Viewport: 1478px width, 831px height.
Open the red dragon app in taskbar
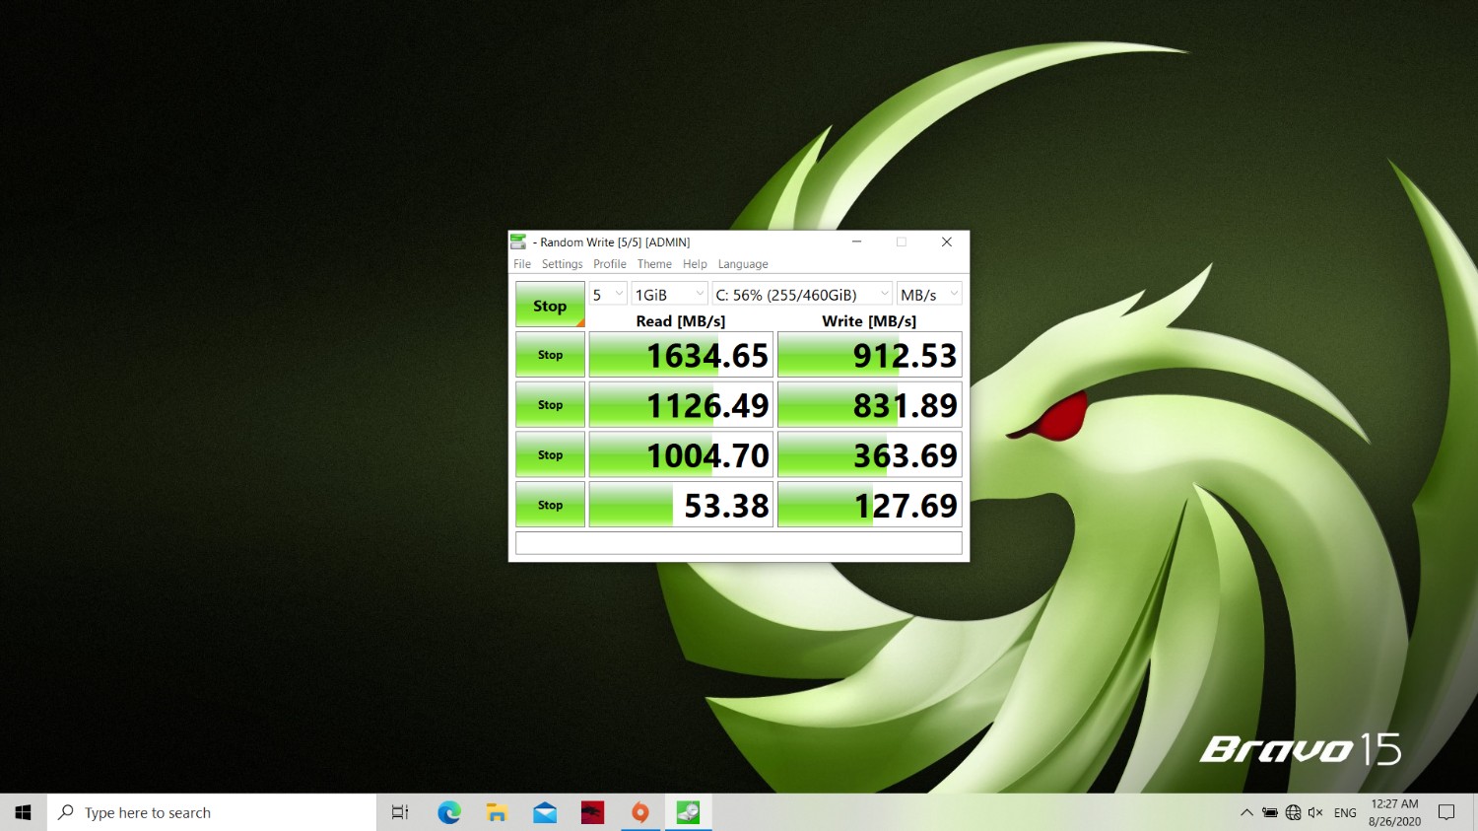pos(592,812)
